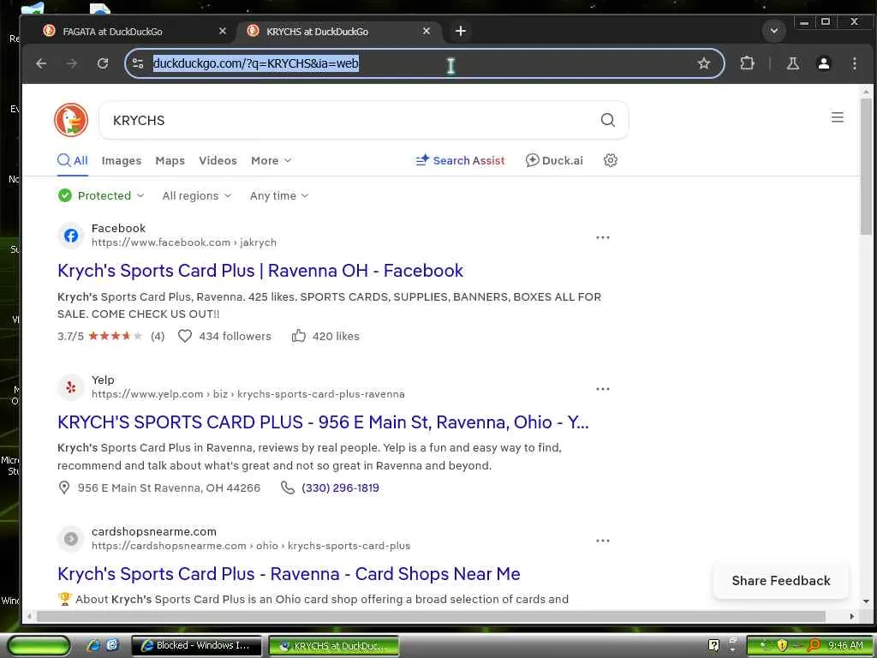Image resolution: width=877 pixels, height=658 pixels.
Task: Open KRYCH'S SPORTS CARD PLUS Yelp link
Action: click(323, 422)
